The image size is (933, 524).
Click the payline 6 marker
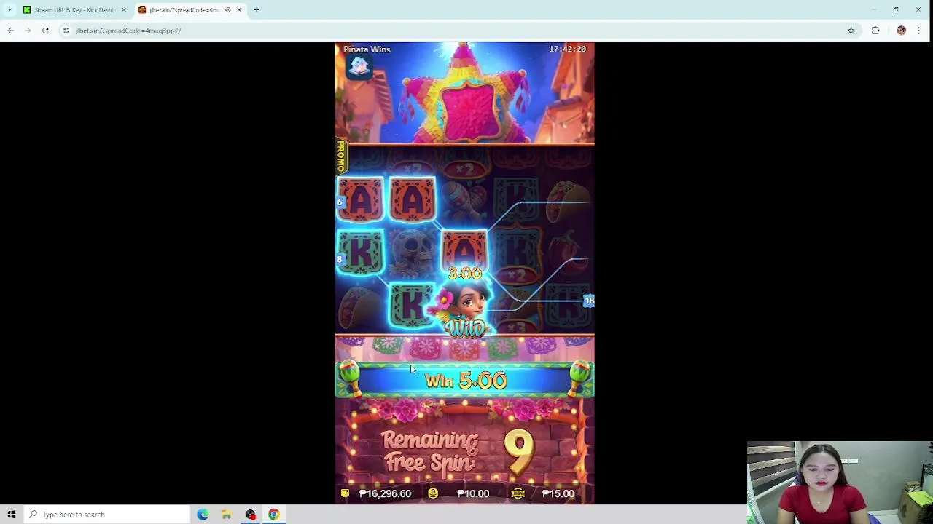pyautogui.click(x=339, y=202)
